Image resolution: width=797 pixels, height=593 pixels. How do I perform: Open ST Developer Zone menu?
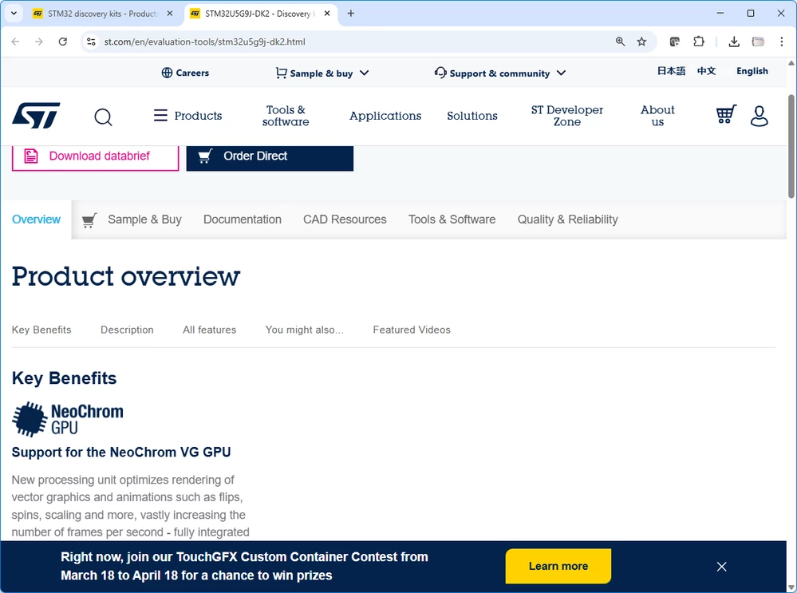click(566, 116)
